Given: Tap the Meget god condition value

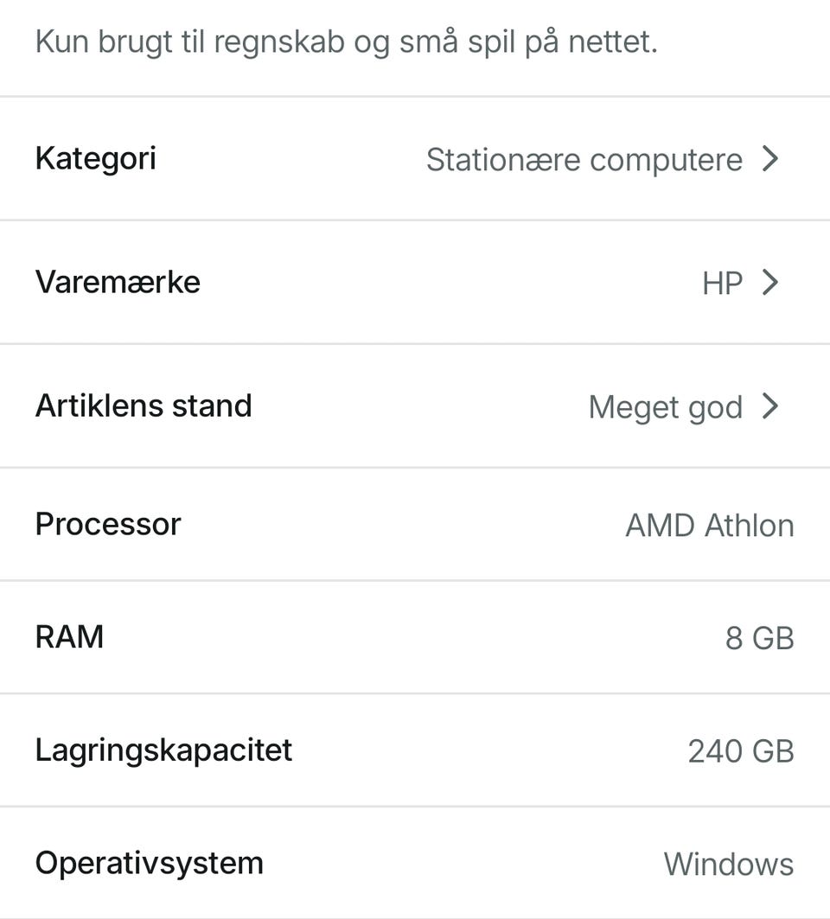Looking at the screenshot, I should point(665,406).
